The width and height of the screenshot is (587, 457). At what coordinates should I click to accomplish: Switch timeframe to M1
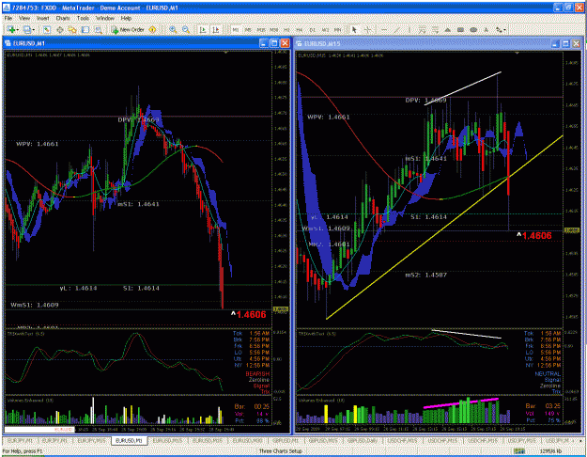point(236,29)
